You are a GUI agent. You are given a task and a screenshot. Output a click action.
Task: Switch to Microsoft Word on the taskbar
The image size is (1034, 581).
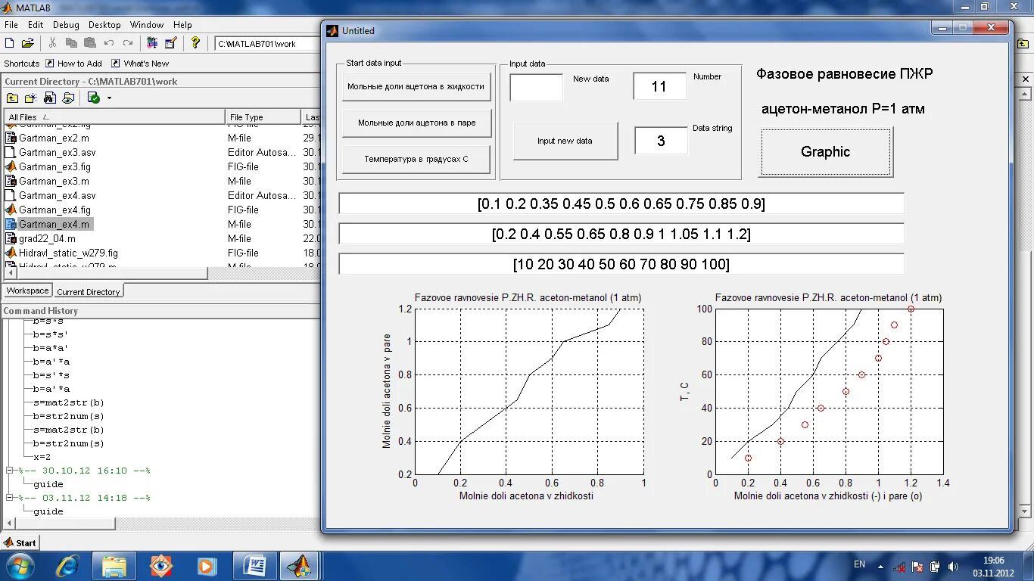(x=254, y=565)
